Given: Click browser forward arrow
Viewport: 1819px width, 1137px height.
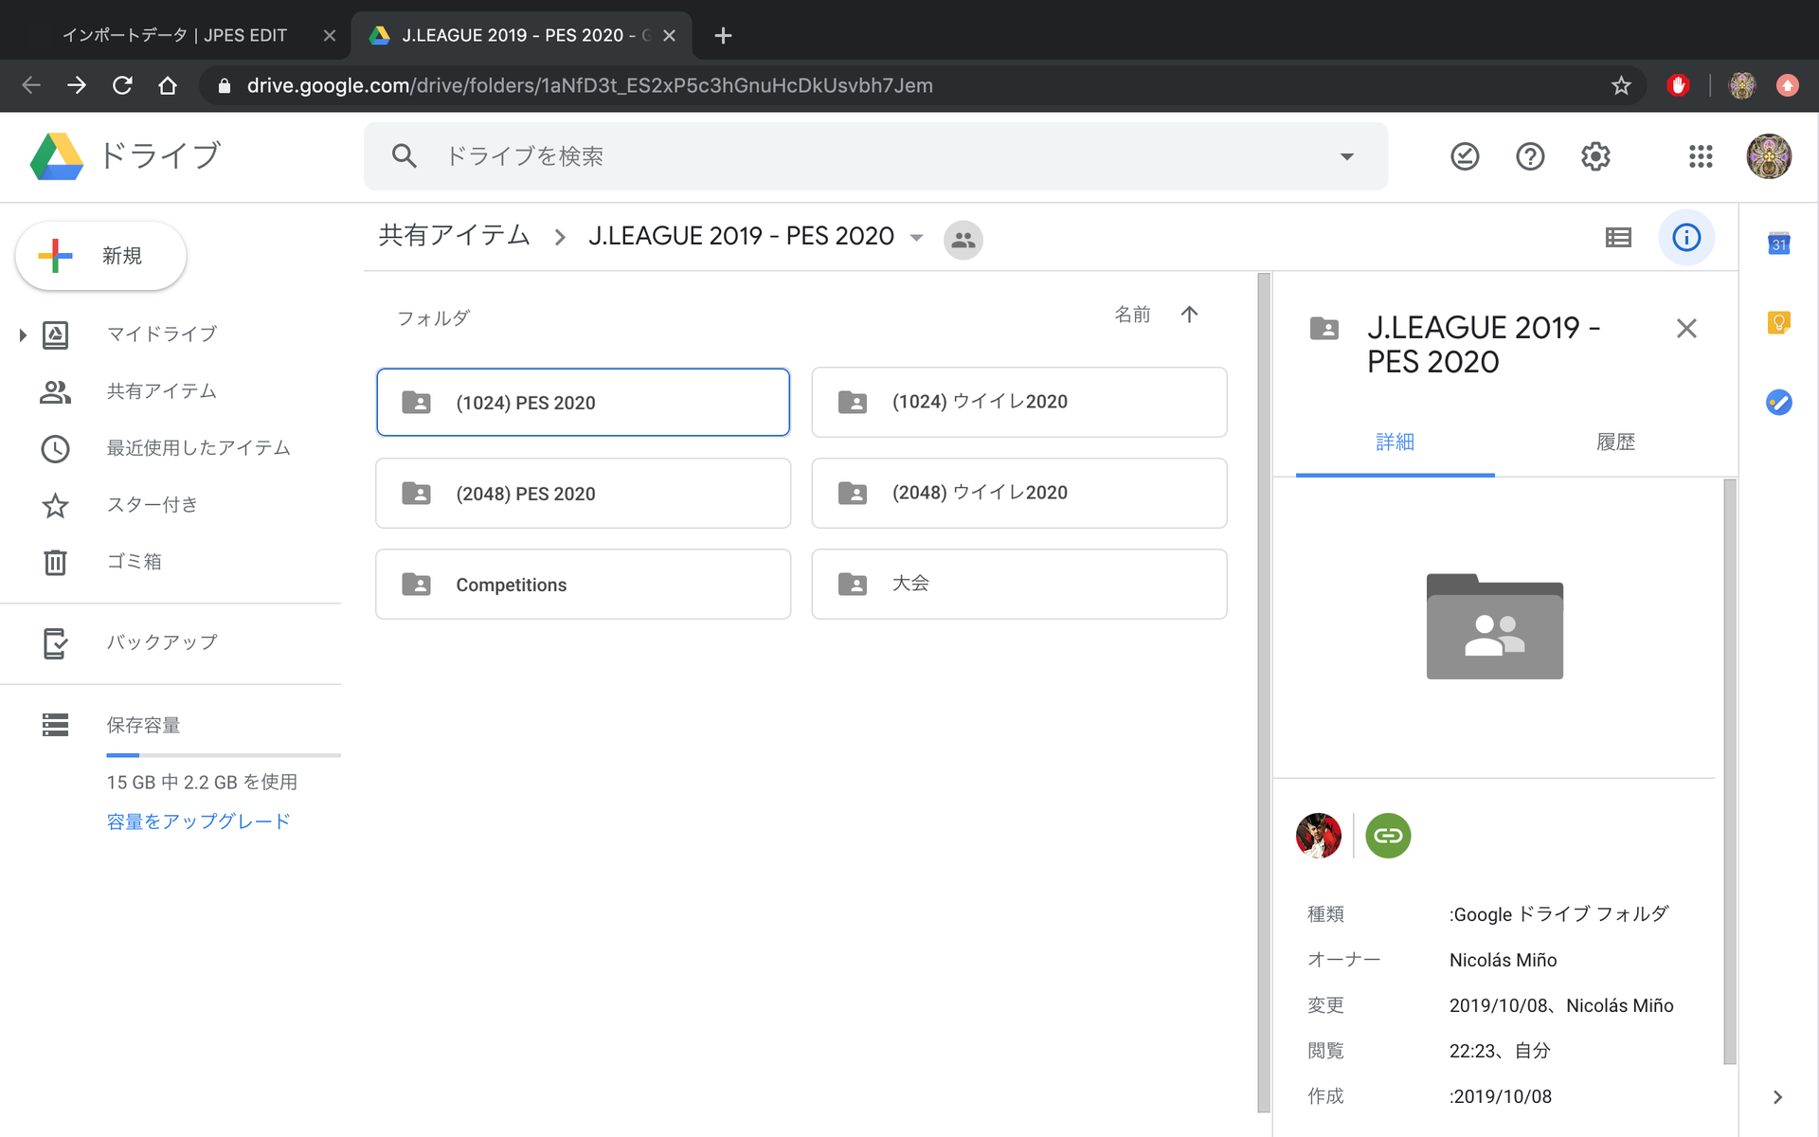Looking at the screenshot, I should pyautogui.click(x=77, y=85).
